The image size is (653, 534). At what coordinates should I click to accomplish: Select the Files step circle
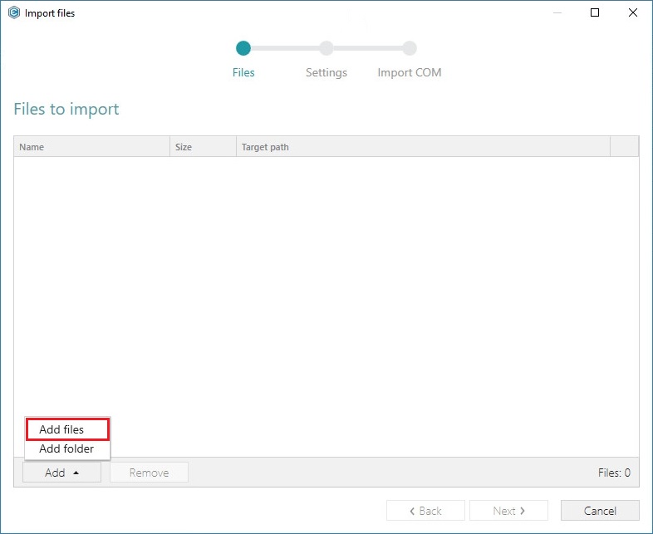pyautogui.click(x=243, y=48)
